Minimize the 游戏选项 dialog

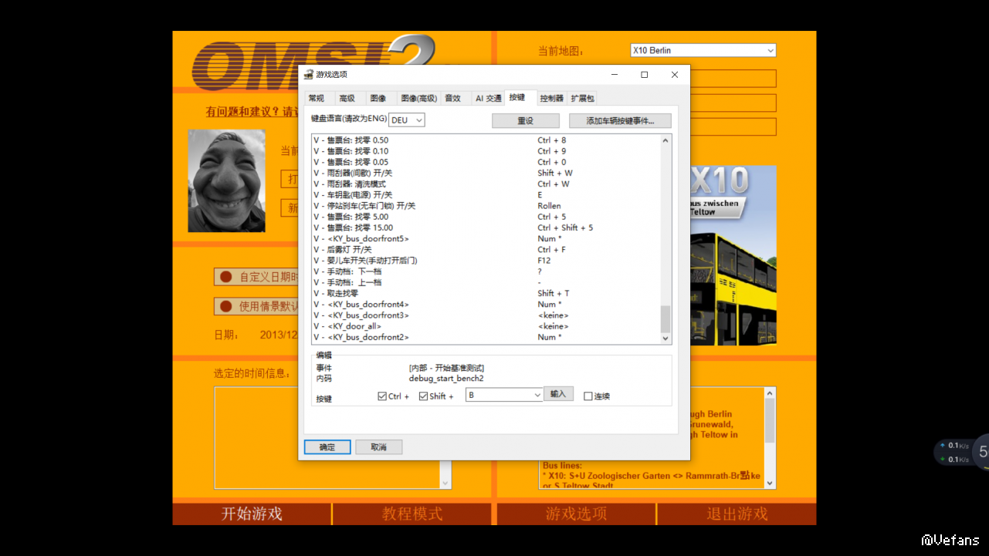(x=615, y=75)
